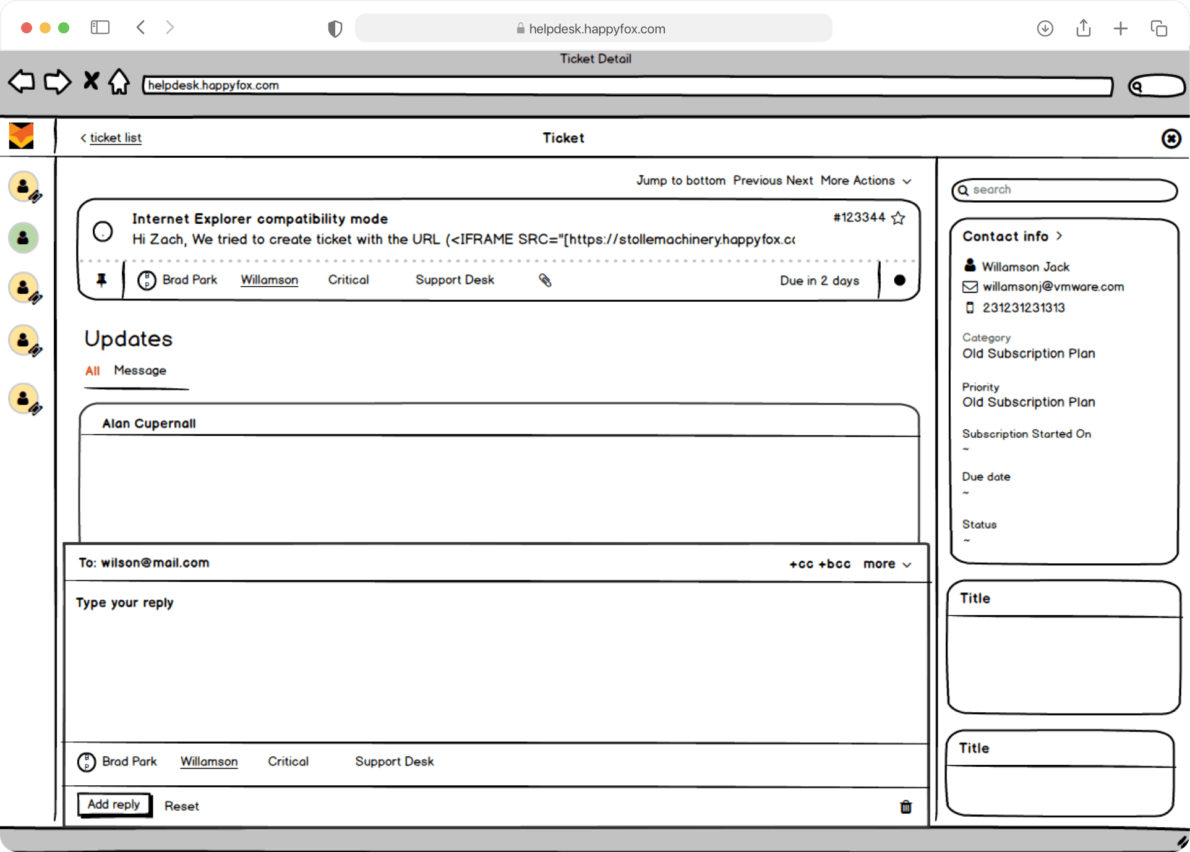Click the paperclip attachment icon

click(545, 280)
